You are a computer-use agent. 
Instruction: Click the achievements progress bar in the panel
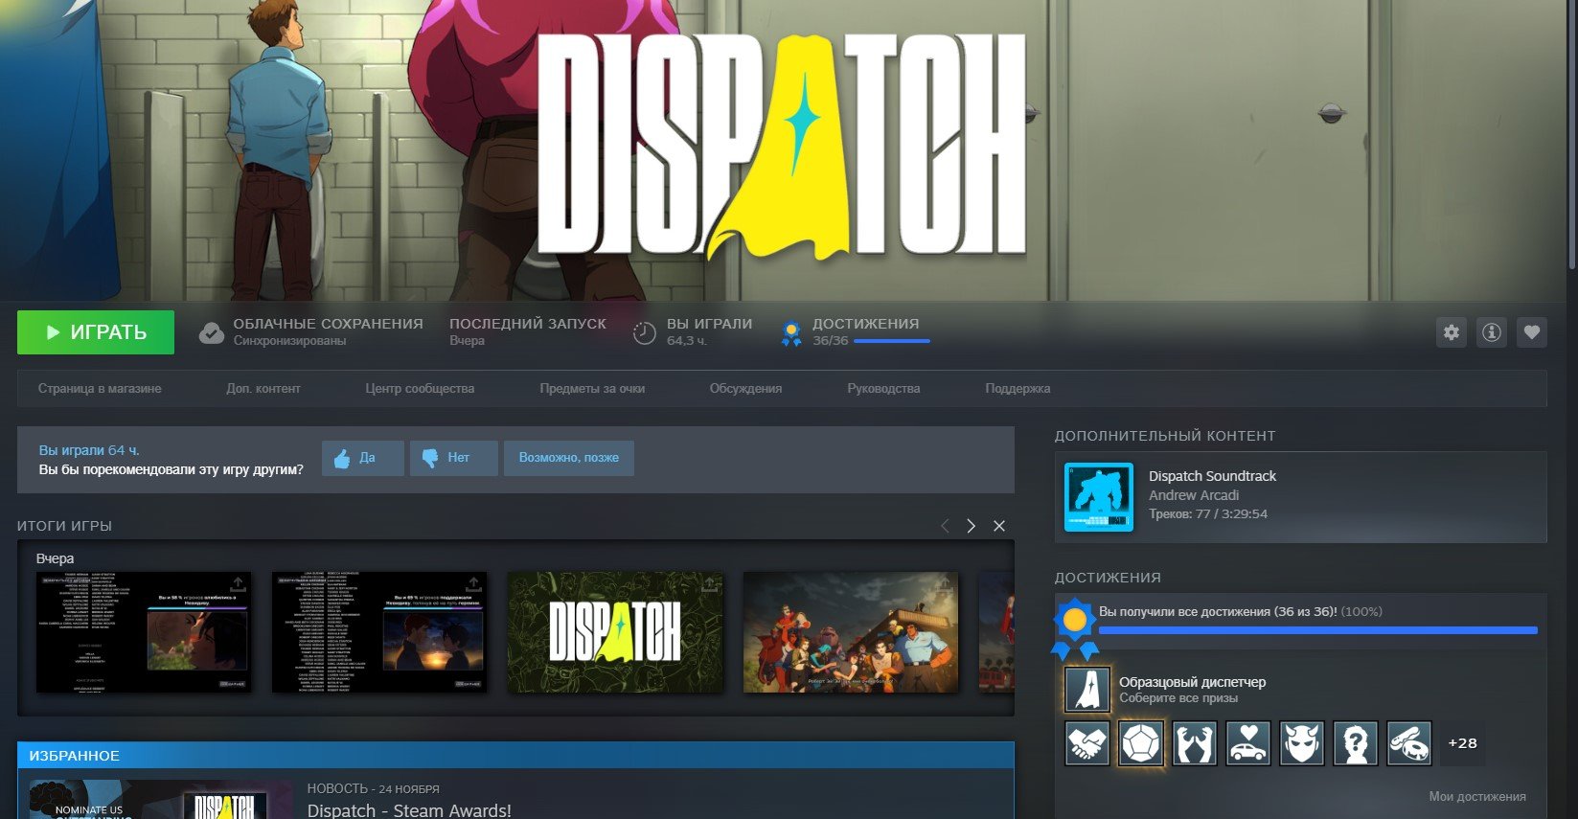[1317, 630]
